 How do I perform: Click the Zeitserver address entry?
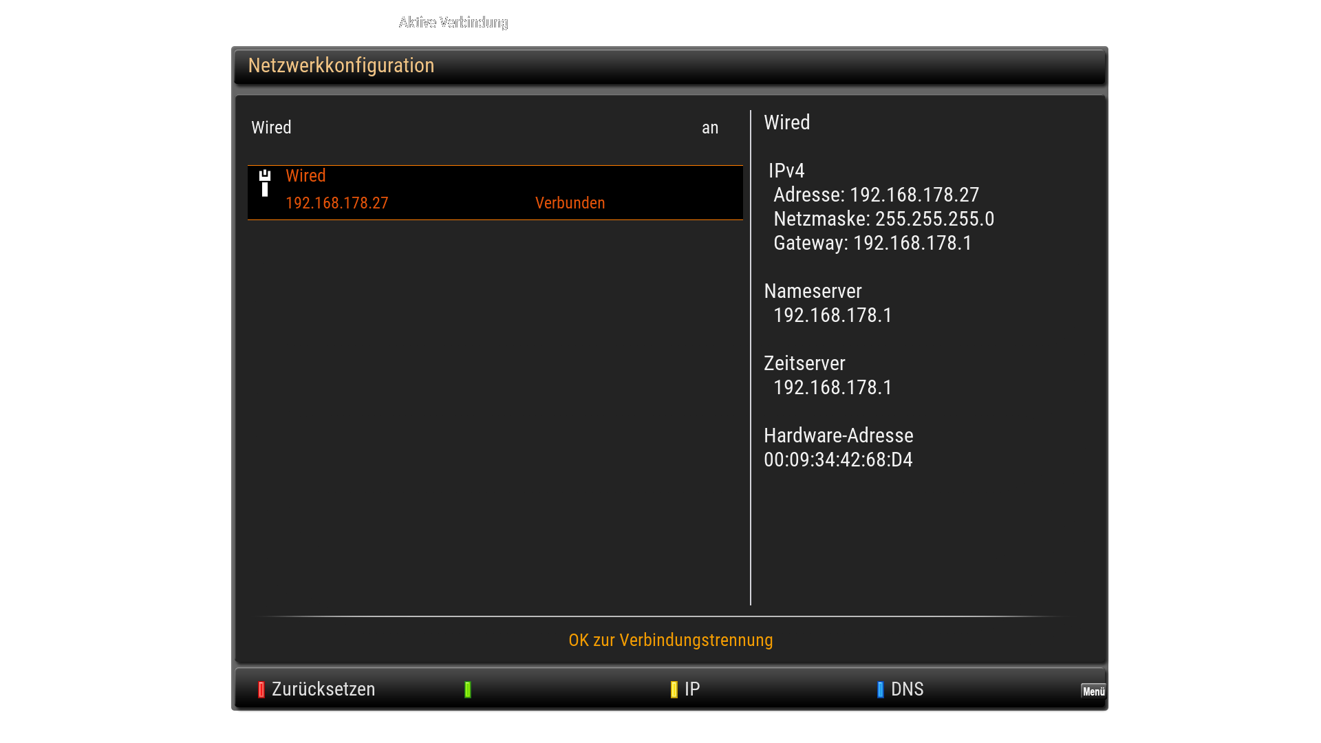[833, 388]
